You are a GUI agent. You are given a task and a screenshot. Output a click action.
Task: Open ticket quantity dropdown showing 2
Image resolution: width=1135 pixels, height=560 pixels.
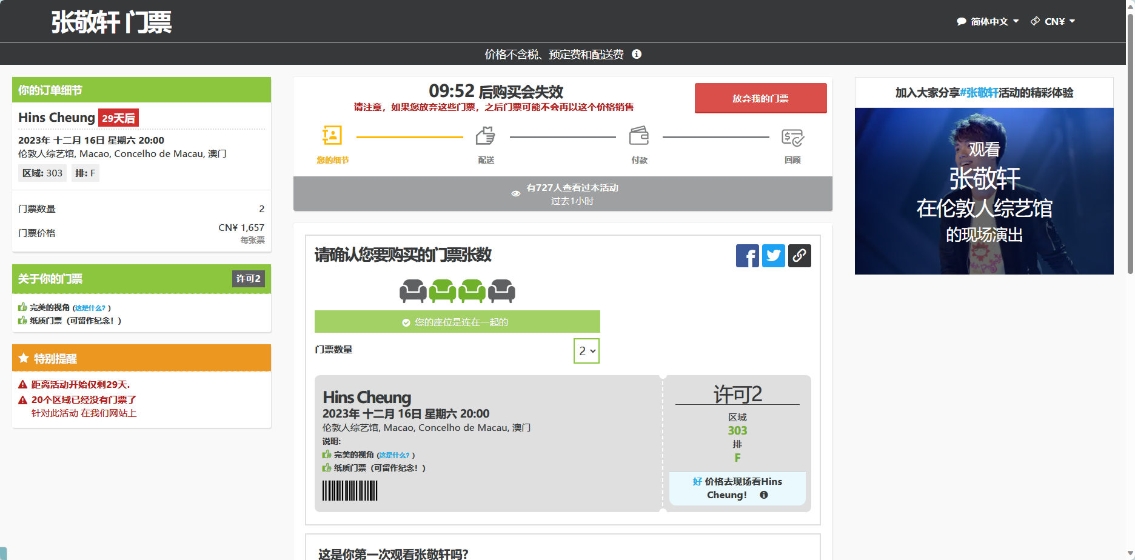click(586, 351)
